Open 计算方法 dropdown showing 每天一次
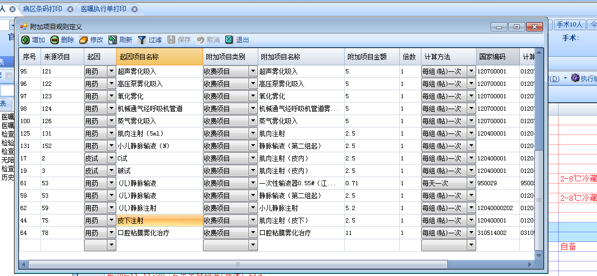Viewport: 597px width, 276px height. click(471, 183)
